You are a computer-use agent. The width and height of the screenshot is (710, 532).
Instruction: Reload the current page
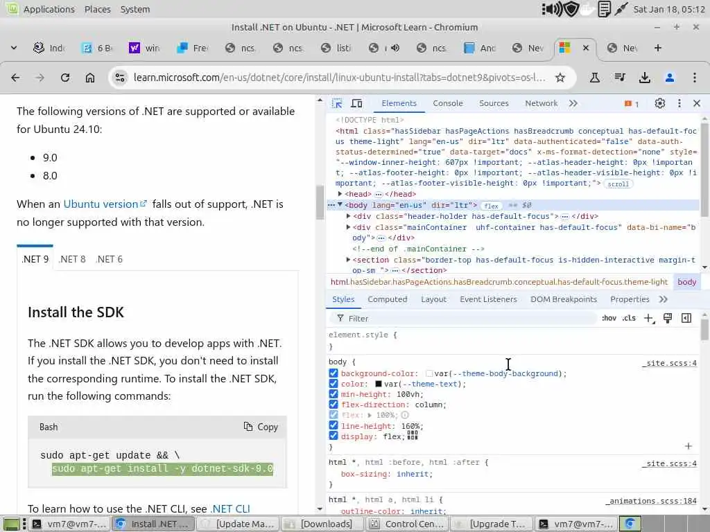(x=65, y=78)
